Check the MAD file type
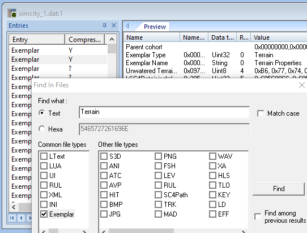 158,214
